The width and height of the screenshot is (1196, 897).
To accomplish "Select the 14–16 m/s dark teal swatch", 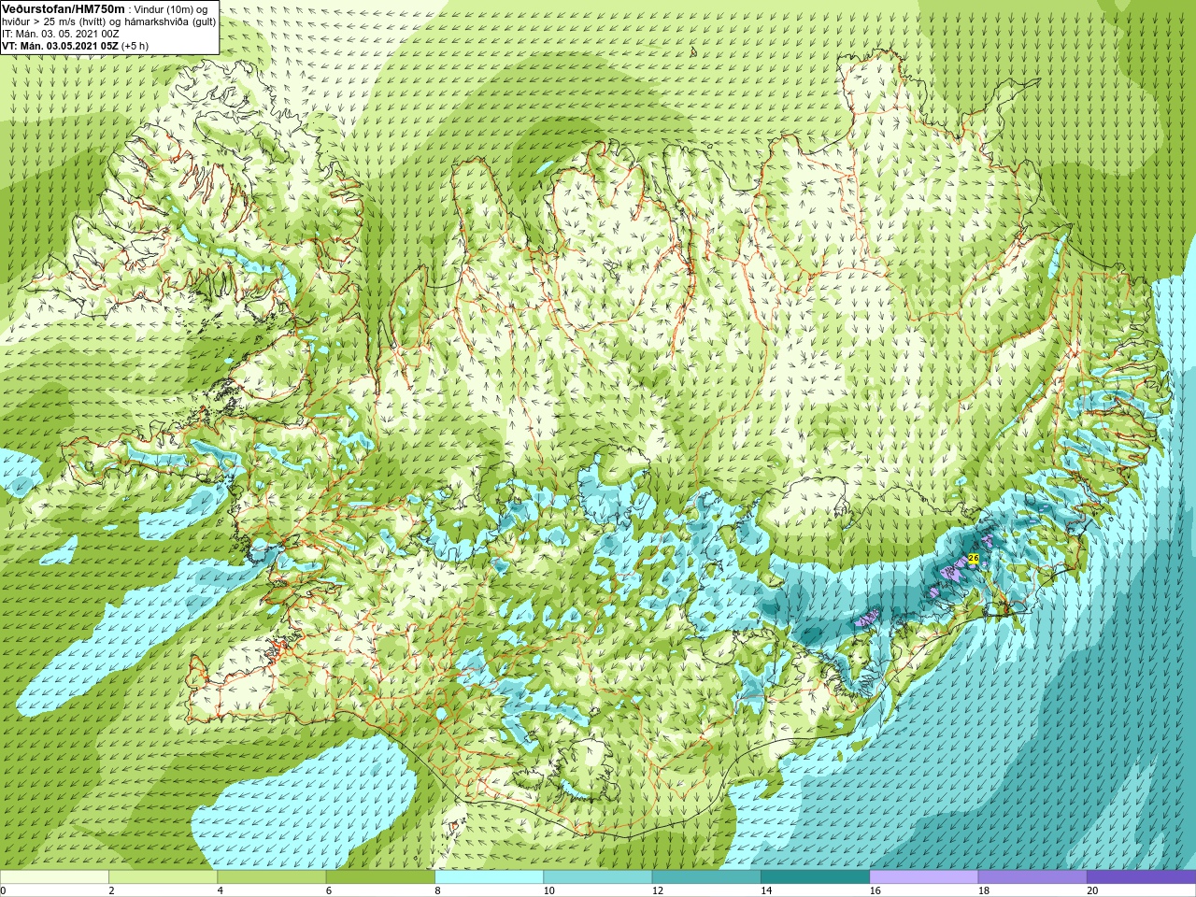I will (815, 877).
